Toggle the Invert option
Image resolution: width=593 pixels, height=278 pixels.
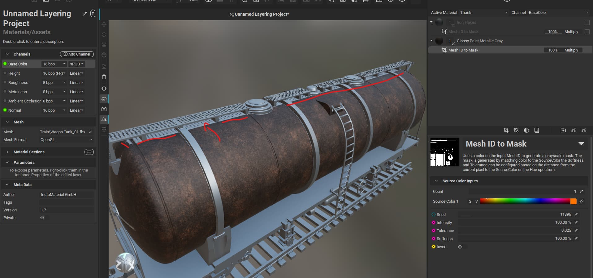(x=460, y=247)
